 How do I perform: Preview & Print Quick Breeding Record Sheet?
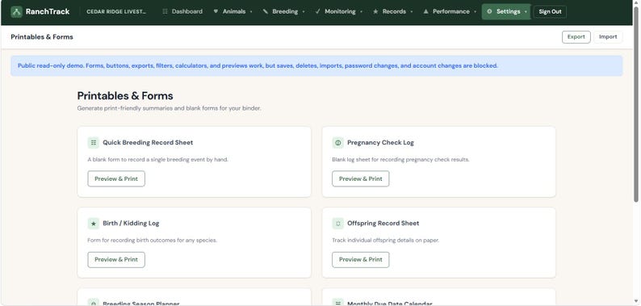pyautogui.click(x=116, y=178)
